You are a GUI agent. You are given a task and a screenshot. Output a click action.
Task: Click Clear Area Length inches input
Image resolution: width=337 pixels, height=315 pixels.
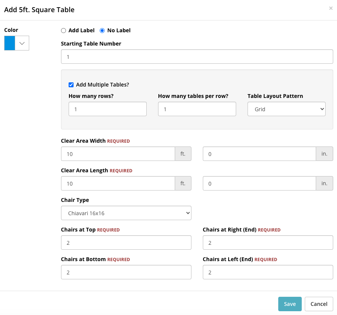[259, 183]
